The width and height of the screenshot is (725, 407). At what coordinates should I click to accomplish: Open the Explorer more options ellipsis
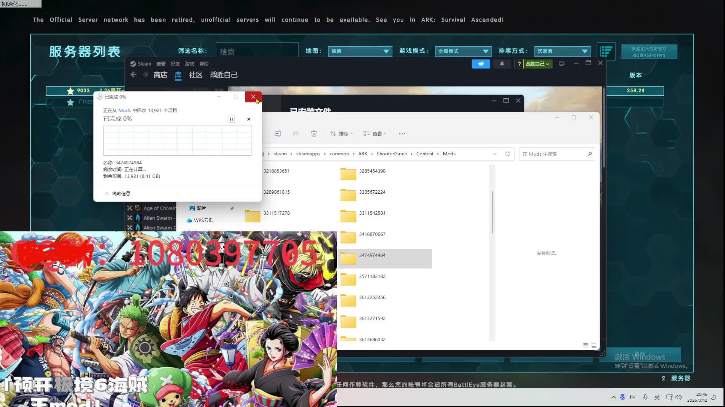tap(402, 134)
